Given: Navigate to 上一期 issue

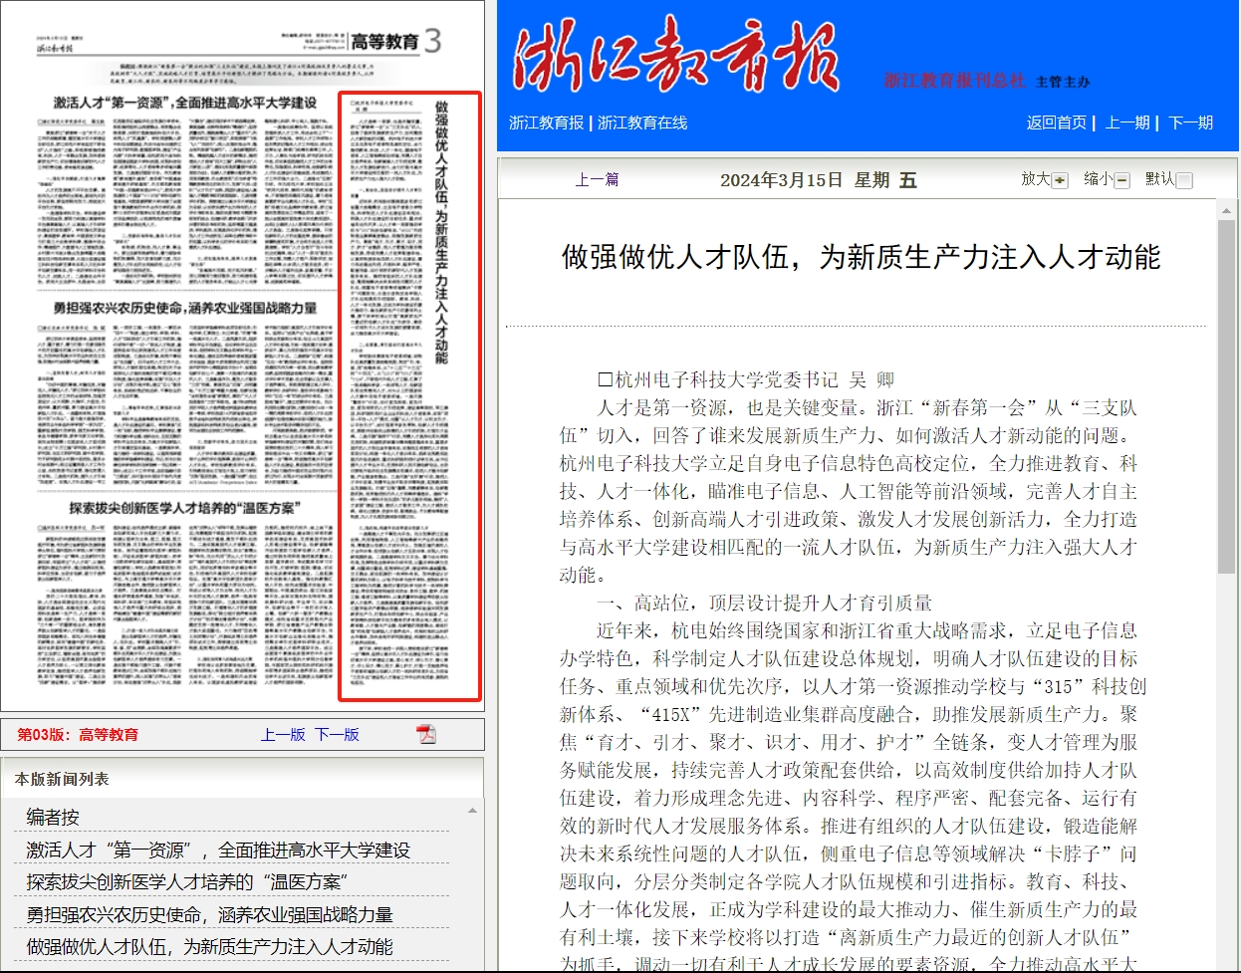Looking at the screenshot, I should click(1127, 122).
